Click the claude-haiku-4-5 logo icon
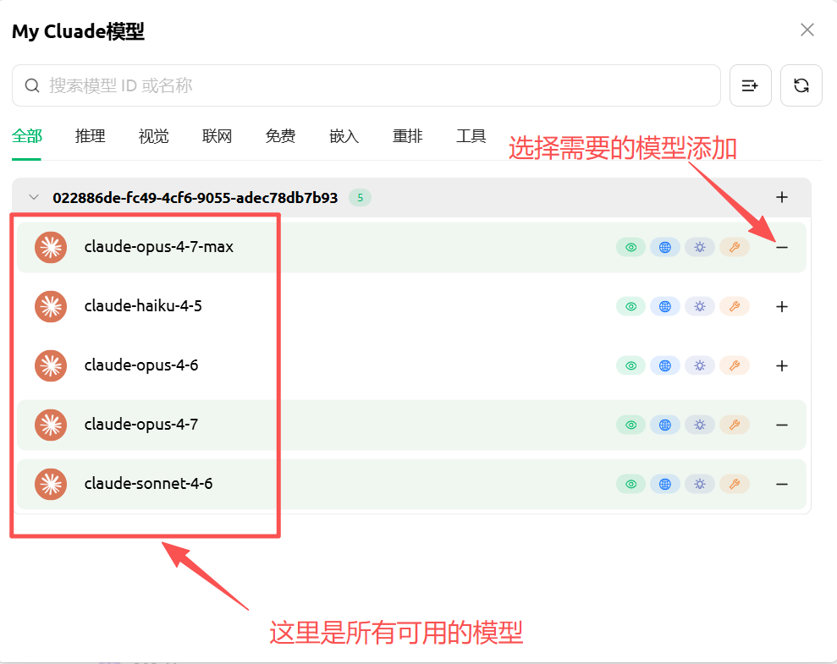This screenshot has height=664, width=837. tap(51, 307)
